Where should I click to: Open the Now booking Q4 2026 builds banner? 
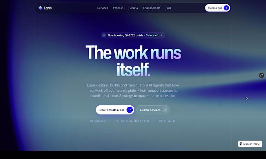click(x=133, y=35)
